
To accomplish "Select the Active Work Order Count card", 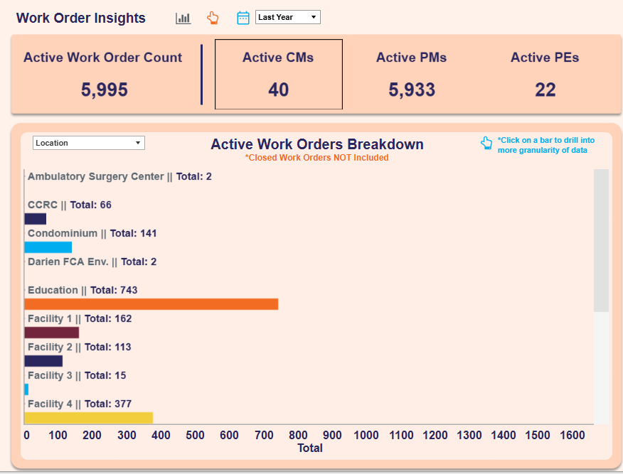I will tap(102, 74).
